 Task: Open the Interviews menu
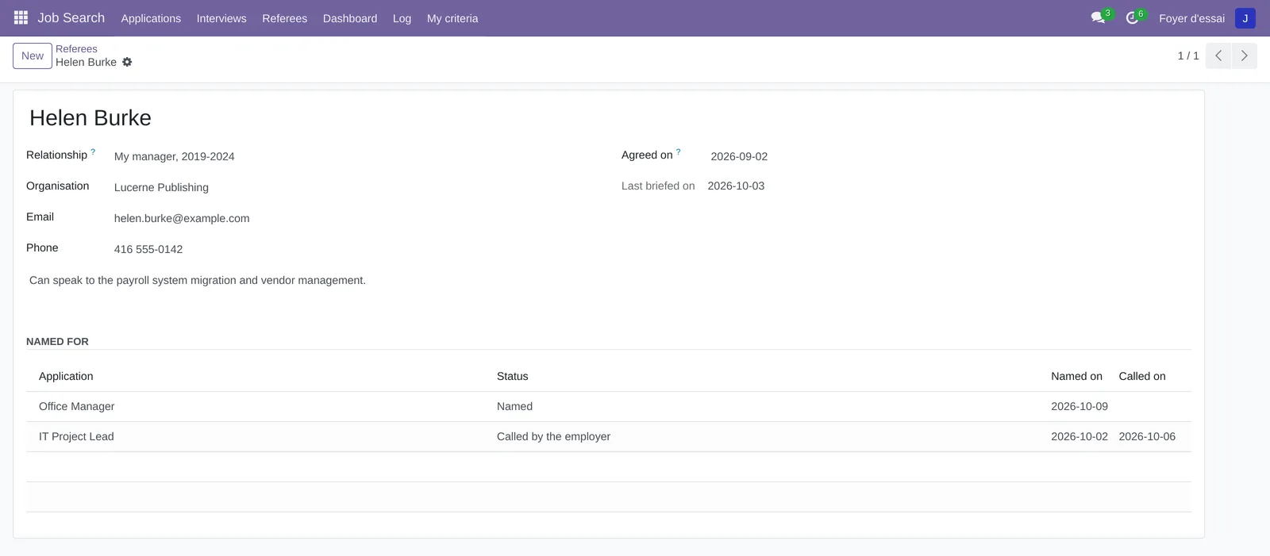click(x=221, y=18)
